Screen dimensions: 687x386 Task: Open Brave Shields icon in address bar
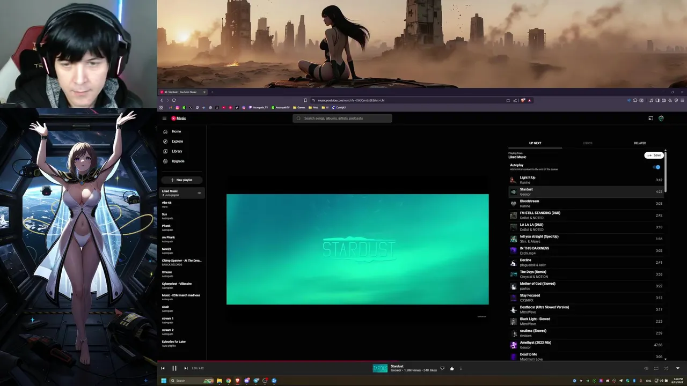(x=523, y=100)
